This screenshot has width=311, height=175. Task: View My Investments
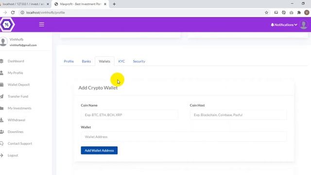19,108
